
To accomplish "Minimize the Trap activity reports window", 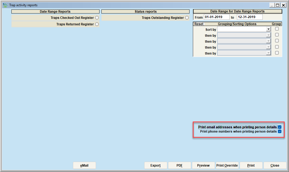I will coord(272,5).
